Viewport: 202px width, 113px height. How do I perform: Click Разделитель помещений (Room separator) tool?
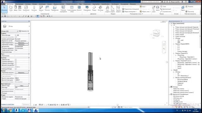coord(130,9)
